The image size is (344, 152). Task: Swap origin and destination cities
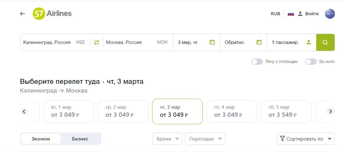click(x=97, y=42)
